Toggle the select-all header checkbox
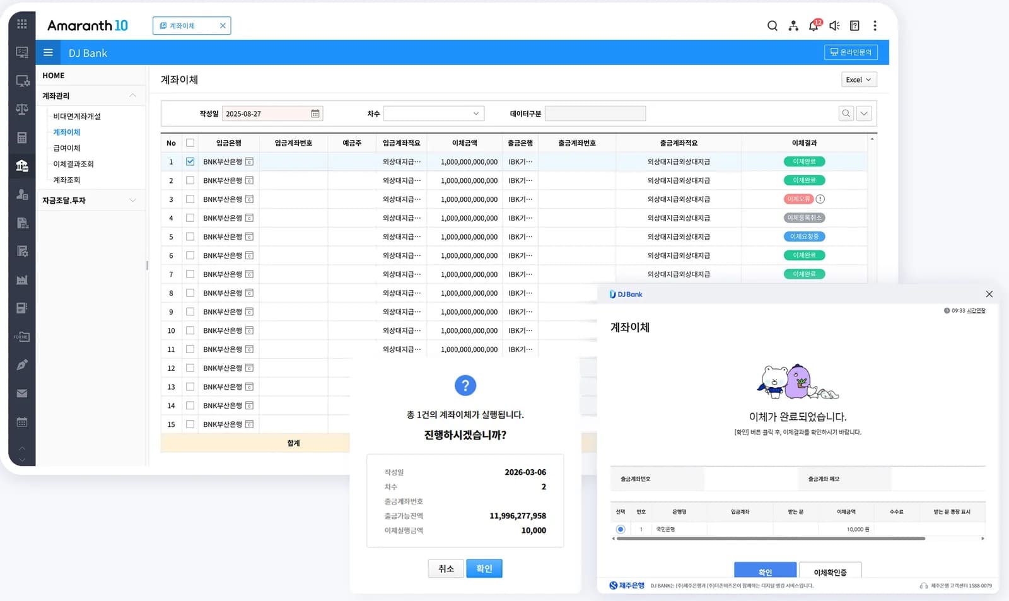Image resolution: width=1009 pixels, height=601 pixels. pos(190,143)
